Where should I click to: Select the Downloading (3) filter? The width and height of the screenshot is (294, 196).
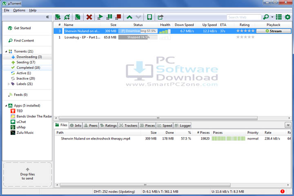[27, 57]
